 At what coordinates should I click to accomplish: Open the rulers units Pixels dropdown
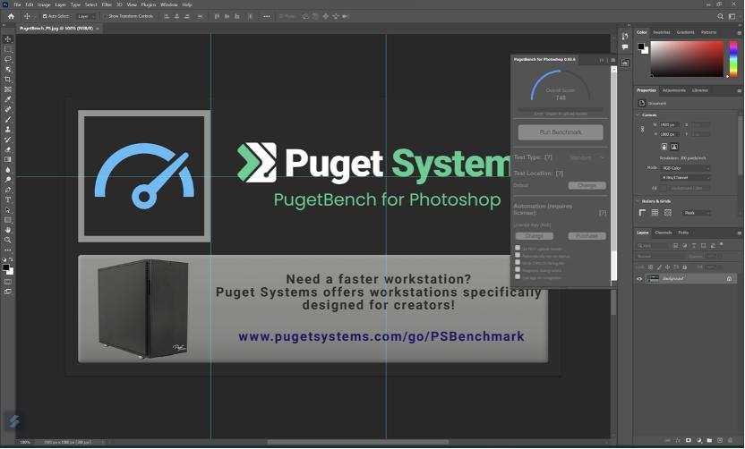697,213
